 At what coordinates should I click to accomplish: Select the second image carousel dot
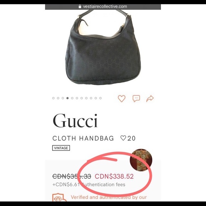tap(58, 98)
